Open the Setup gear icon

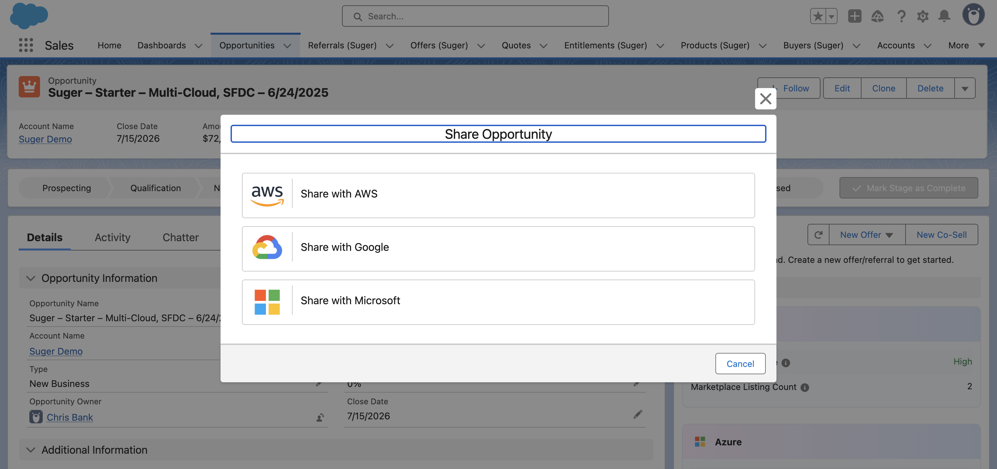tap(923, 16)
